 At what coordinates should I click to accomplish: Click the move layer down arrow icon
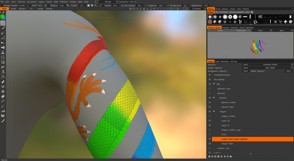point(225,157)
